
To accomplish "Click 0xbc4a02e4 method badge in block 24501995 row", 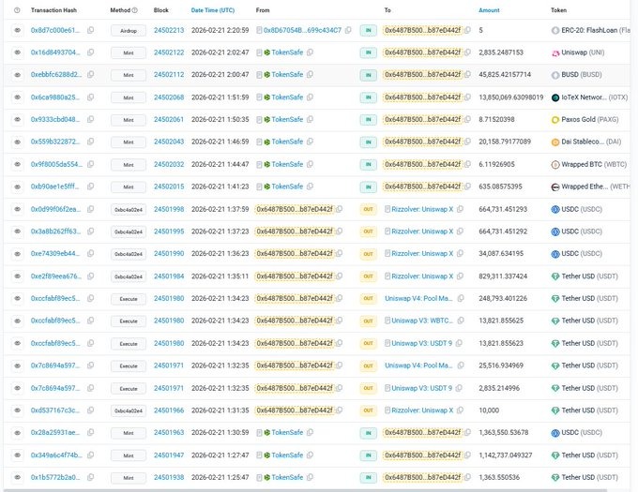I will pos(129,231).
